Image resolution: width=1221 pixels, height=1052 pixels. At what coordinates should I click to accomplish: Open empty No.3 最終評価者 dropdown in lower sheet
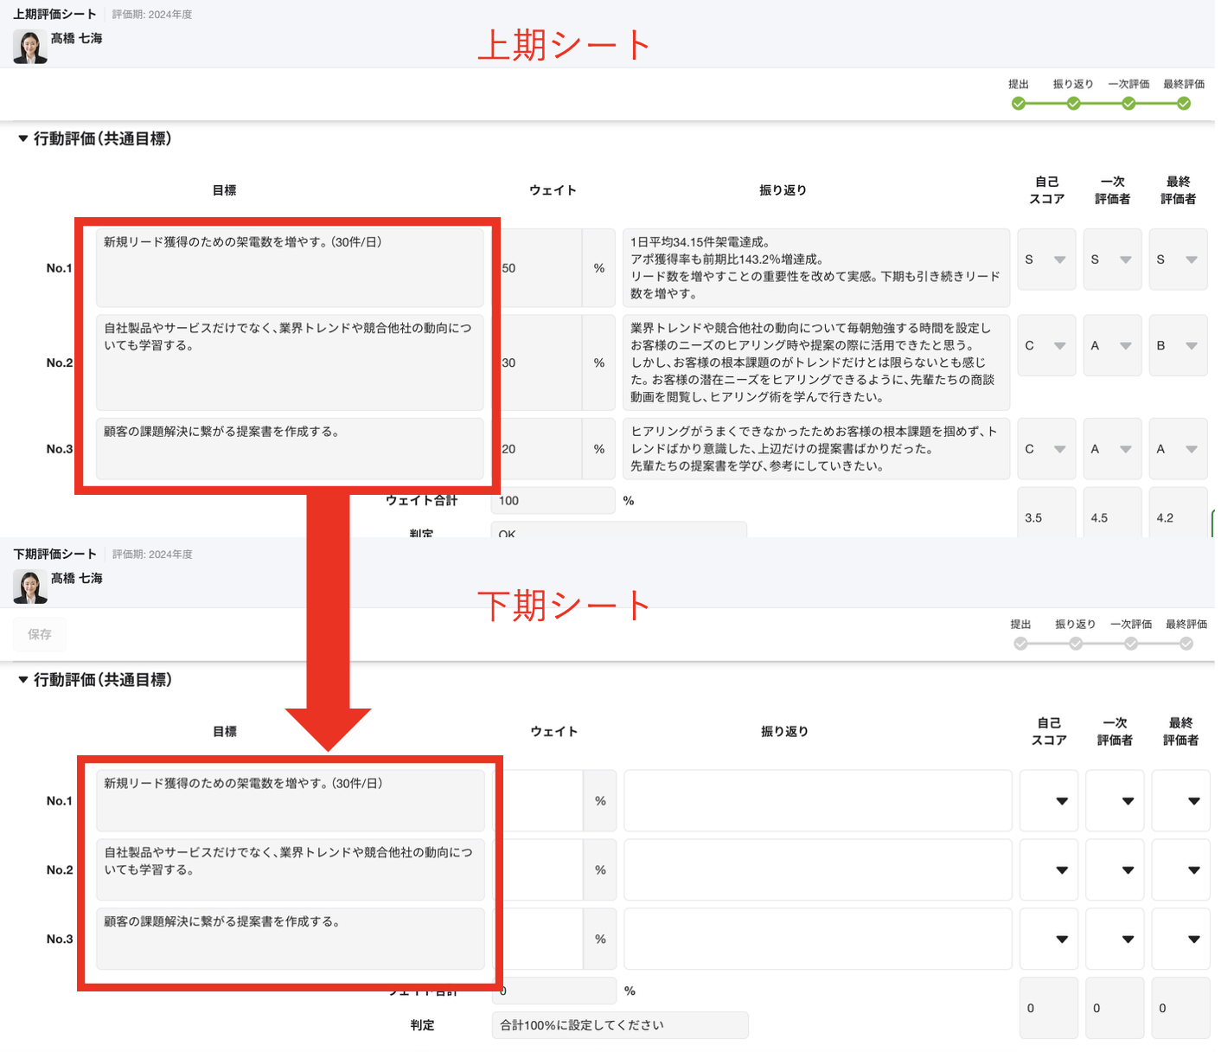click(1180, 940)
